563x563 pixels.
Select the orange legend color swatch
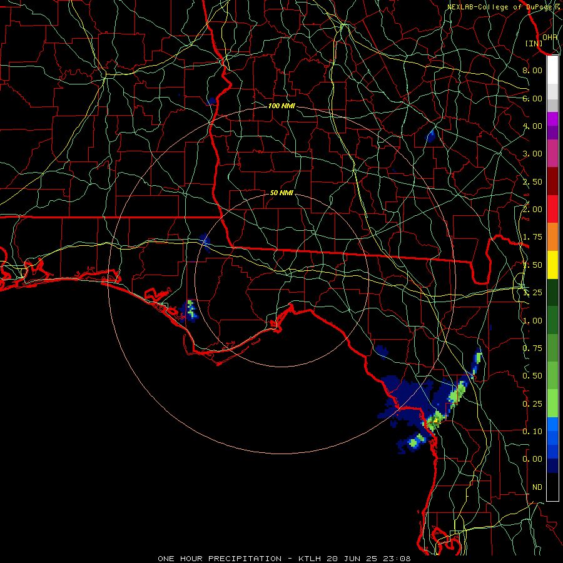point(552,237)
